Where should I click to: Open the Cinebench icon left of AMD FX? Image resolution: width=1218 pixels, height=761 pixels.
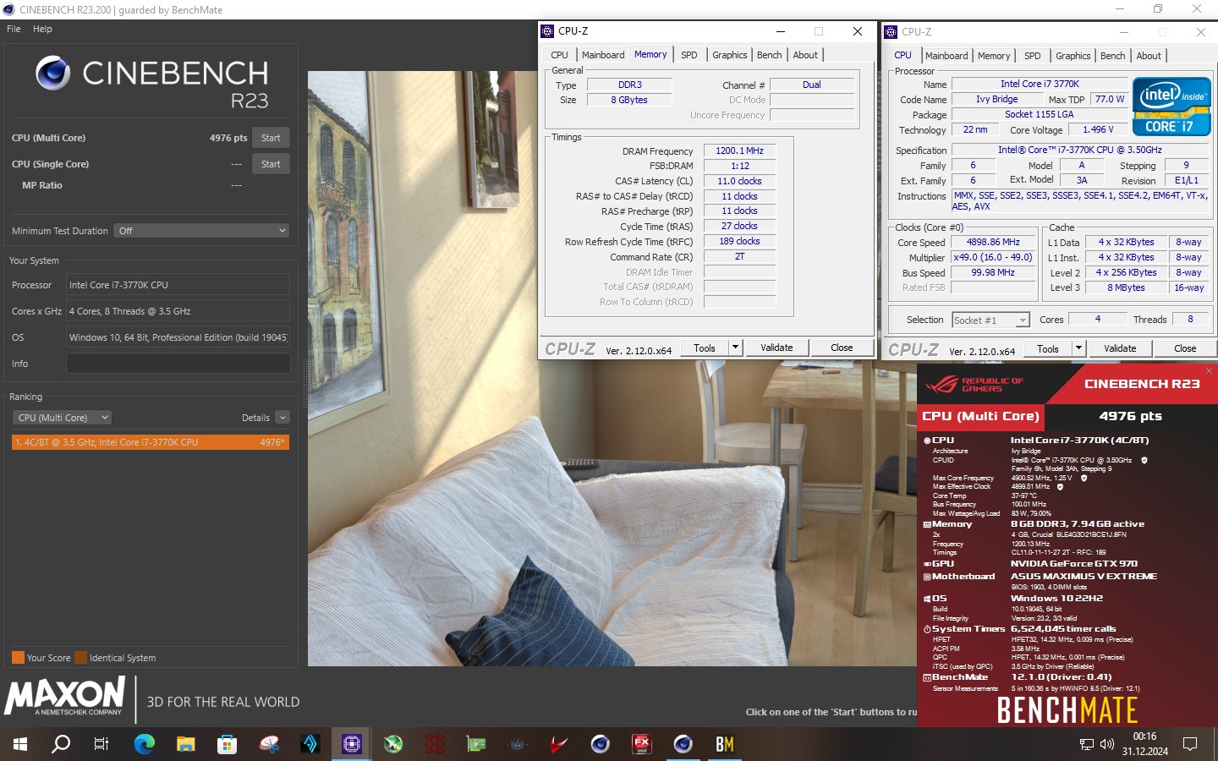(601, 744)
